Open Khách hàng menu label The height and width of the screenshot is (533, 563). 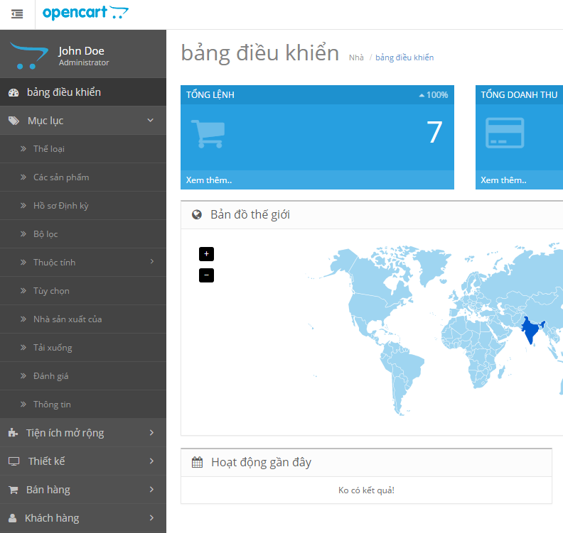pyautogui.click(x=52, y=518)
